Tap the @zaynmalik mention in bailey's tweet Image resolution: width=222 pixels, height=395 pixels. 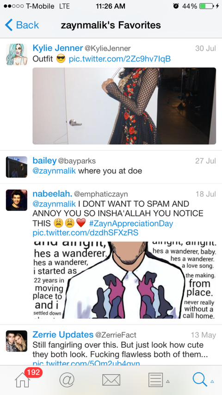click(54, 171)
